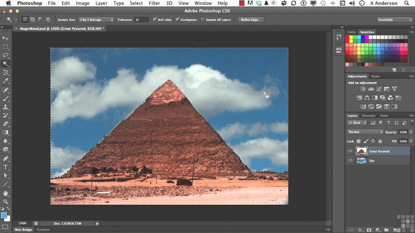415x233 pixels.
Task: Select the History Brush tool
Action: coord(5,115)
